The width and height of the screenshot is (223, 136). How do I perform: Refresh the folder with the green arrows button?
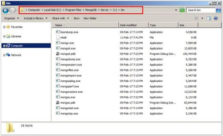(182, 10)
